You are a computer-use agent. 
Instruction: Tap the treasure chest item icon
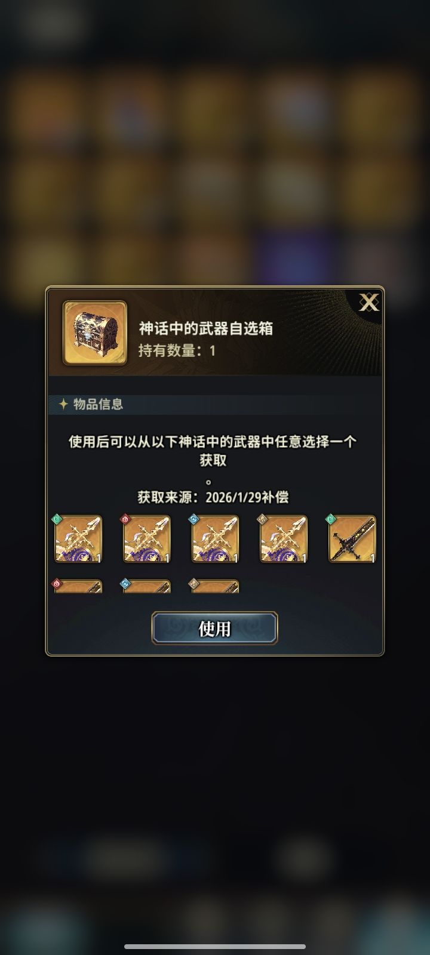point(95,332)
